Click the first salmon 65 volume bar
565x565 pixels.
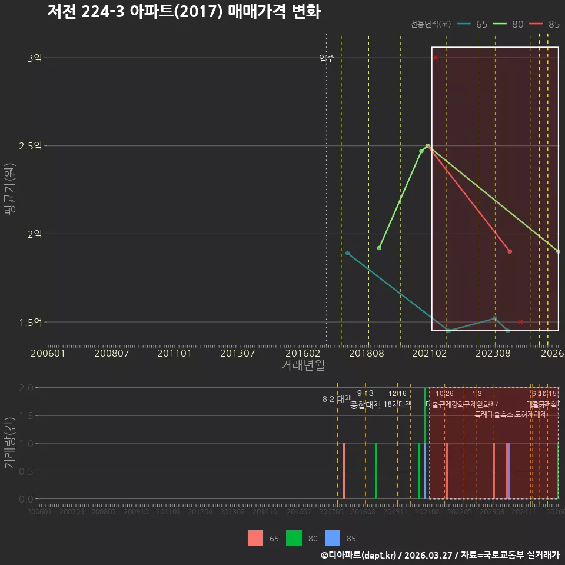tap(344, 471)
